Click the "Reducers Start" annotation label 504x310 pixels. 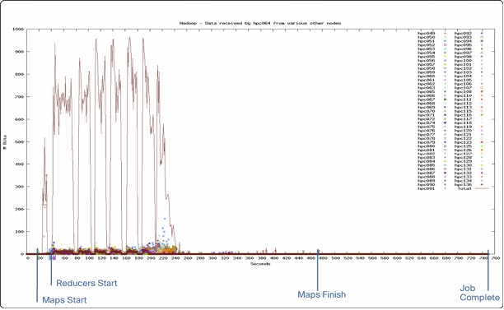(86, 283)
